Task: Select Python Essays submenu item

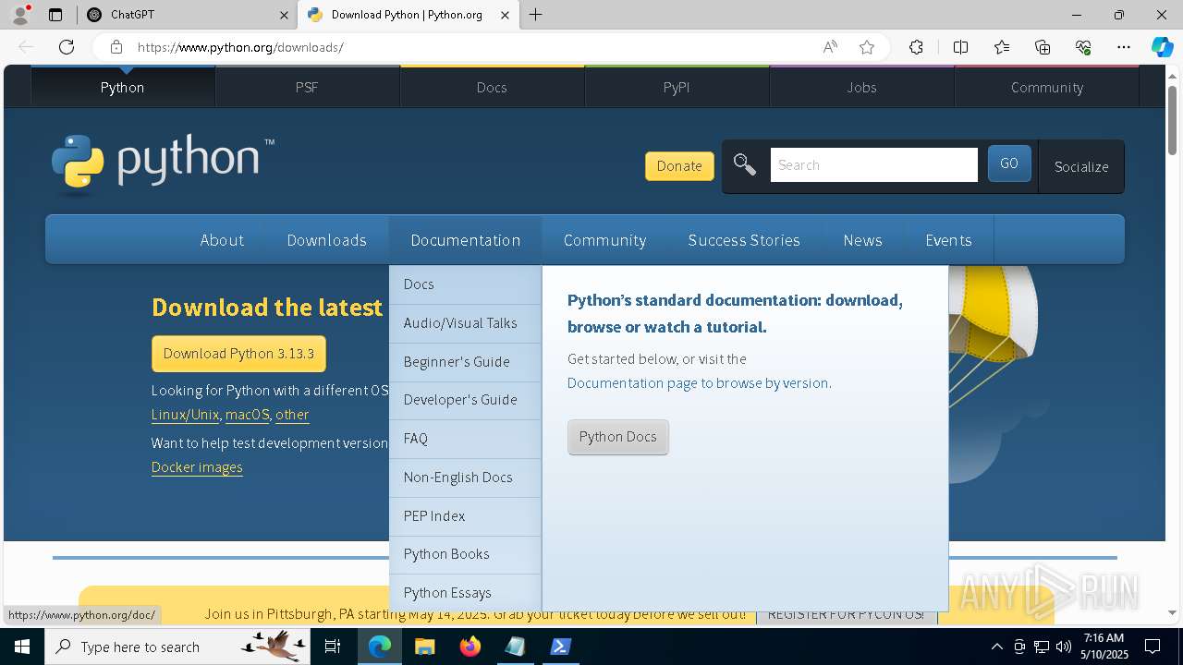Action: (x=465, y=593)
